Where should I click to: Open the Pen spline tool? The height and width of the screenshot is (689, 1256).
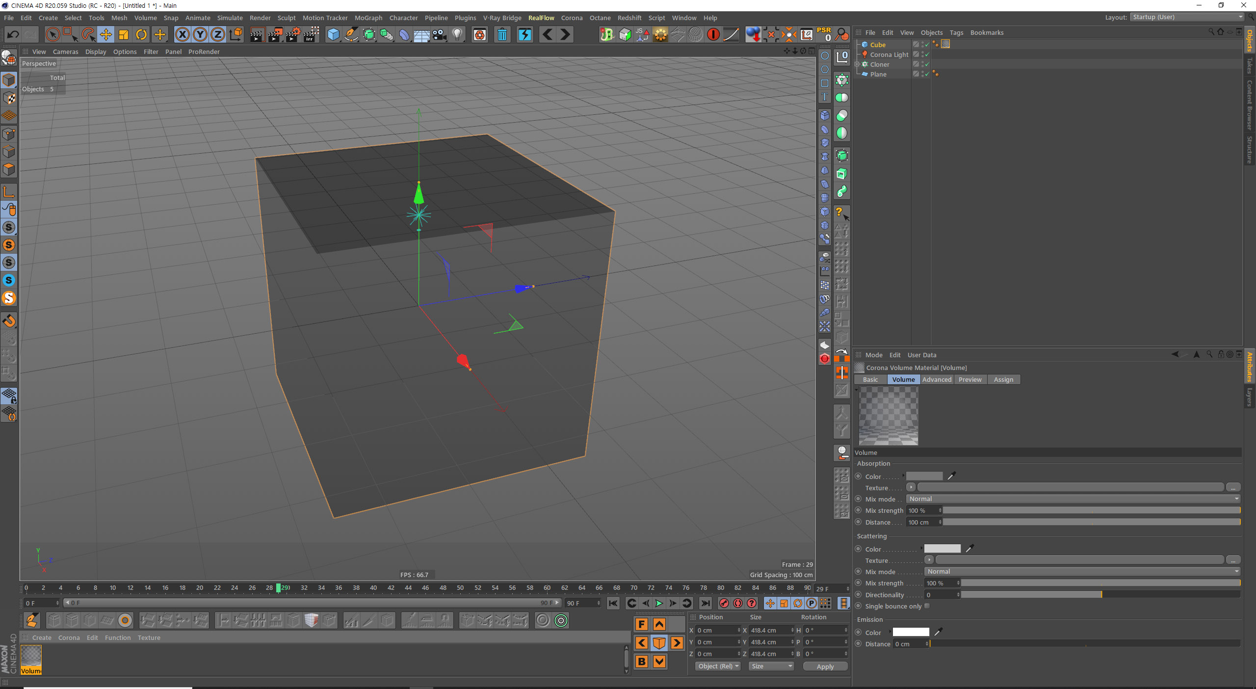351,34
